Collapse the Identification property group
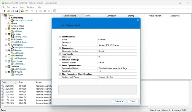The height and width of the screenshot is (112, 192). (x=60, y=37)
